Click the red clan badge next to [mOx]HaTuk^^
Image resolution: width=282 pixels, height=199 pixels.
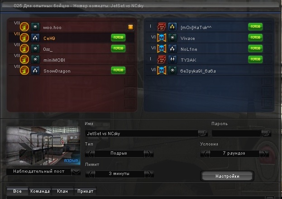(x=162, y=27)
